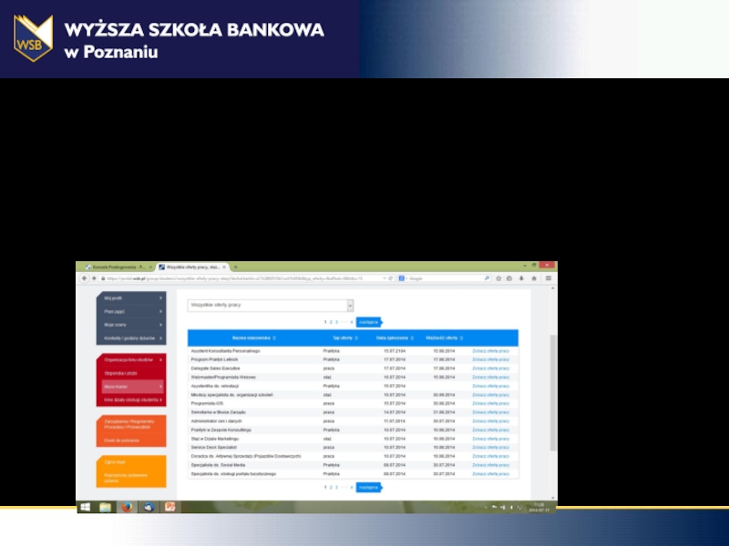This screenshot has width=729, height=546.
Task: Select 'Administrator cen i danych' row title
Action: tap(216, 421)
